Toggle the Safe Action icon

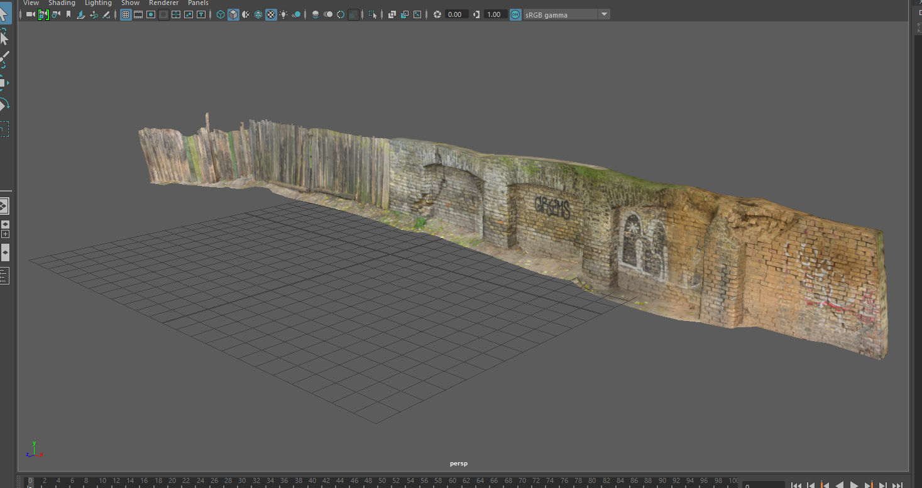[189, 14]
